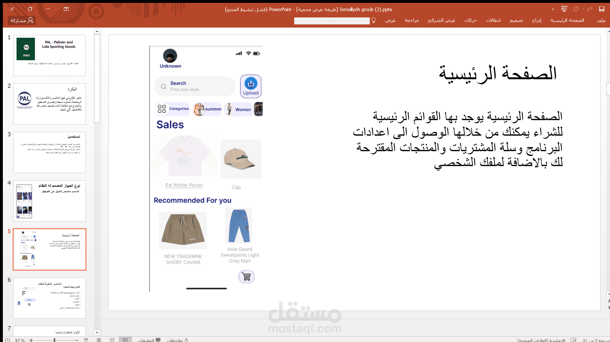Select slide 6 thumbnail العناصر المكونة للنظام
The height and width of the screenshot is (342, 610).
[x=50, y=298]
